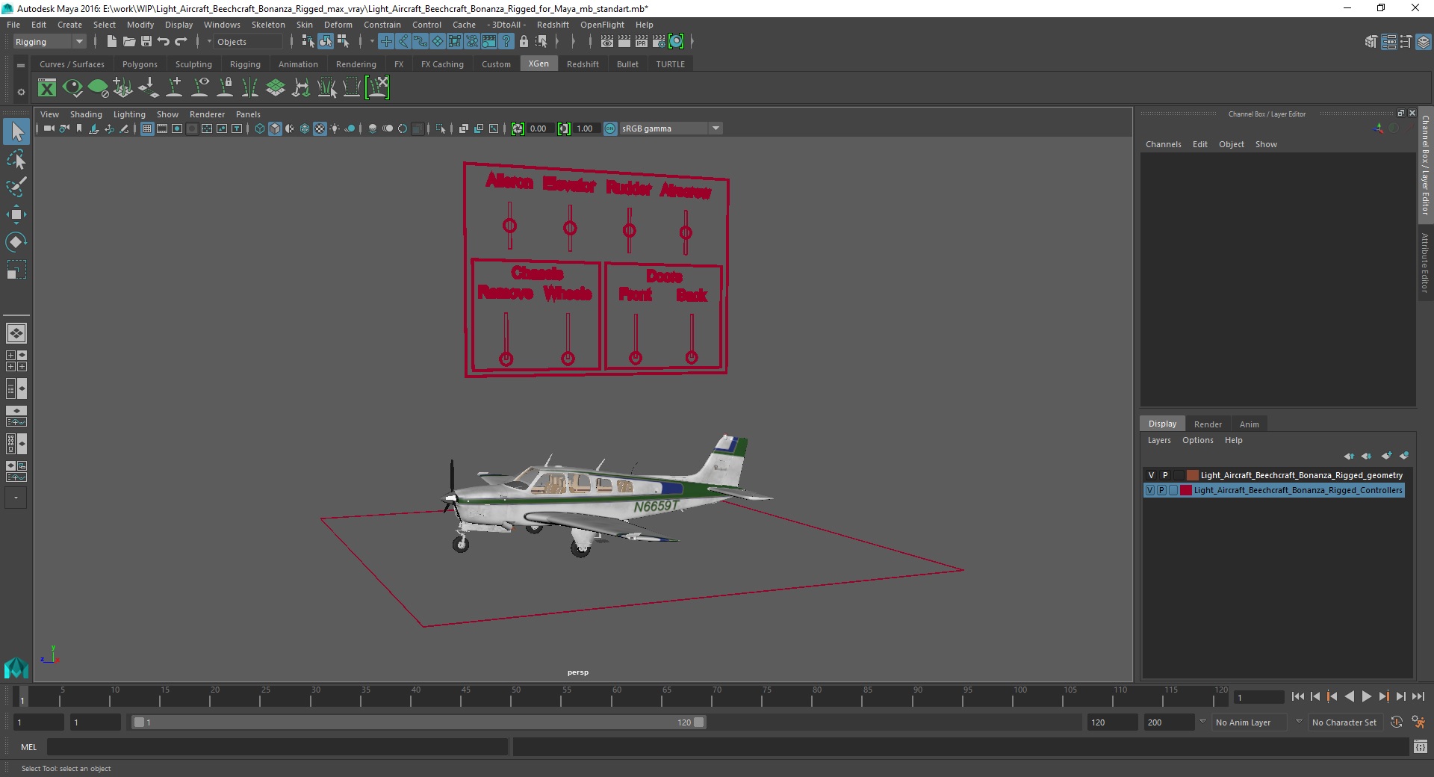This screenshot has height=777, width=1434.
Task: Open a scene with folder icon
Action: (x=128, y=42)
